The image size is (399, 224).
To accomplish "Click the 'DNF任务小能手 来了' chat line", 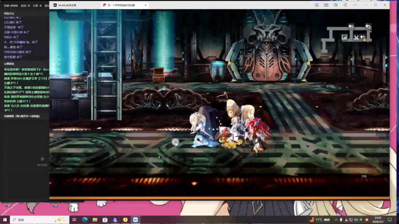I will [18, 52].
